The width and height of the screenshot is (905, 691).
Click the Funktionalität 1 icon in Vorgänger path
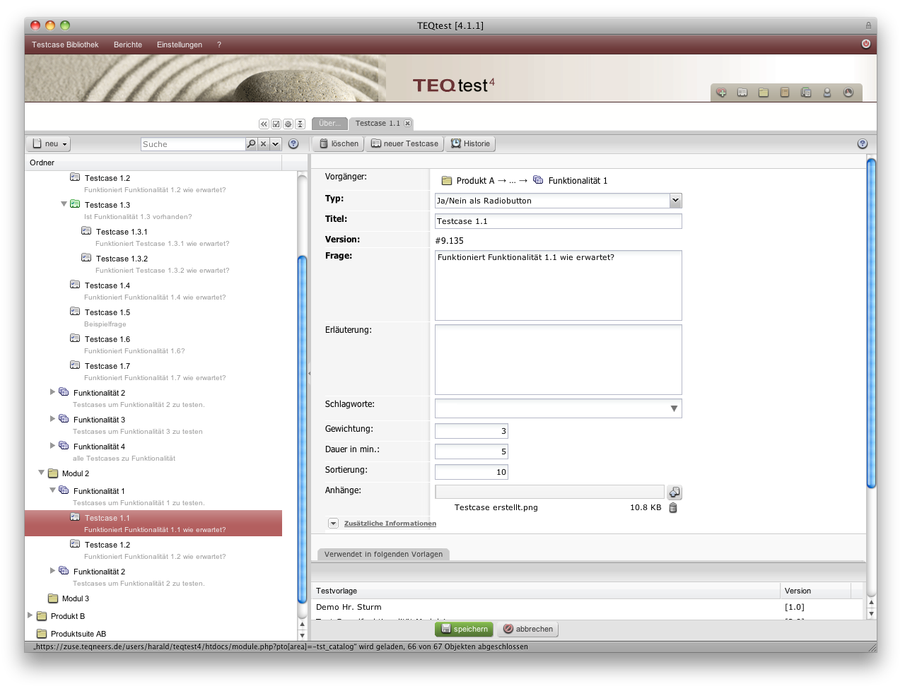(x=538, y=180)
